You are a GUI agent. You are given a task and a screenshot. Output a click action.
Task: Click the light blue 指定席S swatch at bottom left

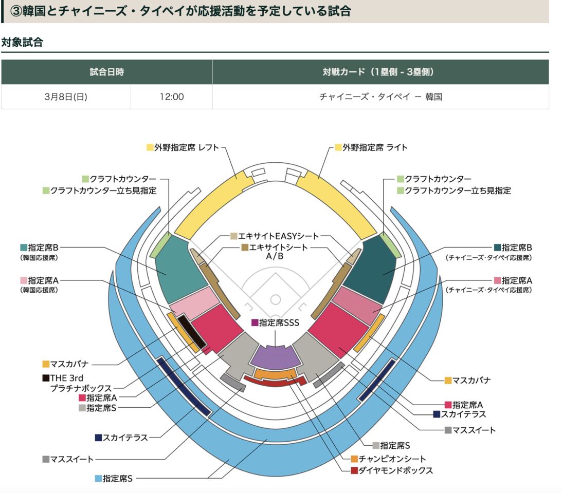click(98, 478)
